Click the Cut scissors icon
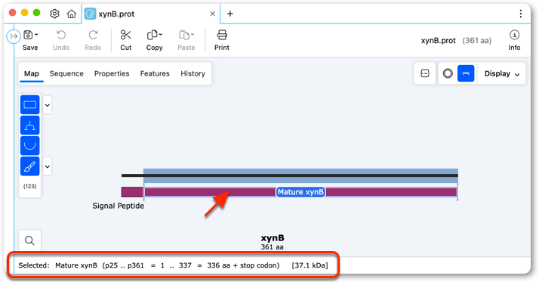The image size is (539, 282). [x=125, y=35]
